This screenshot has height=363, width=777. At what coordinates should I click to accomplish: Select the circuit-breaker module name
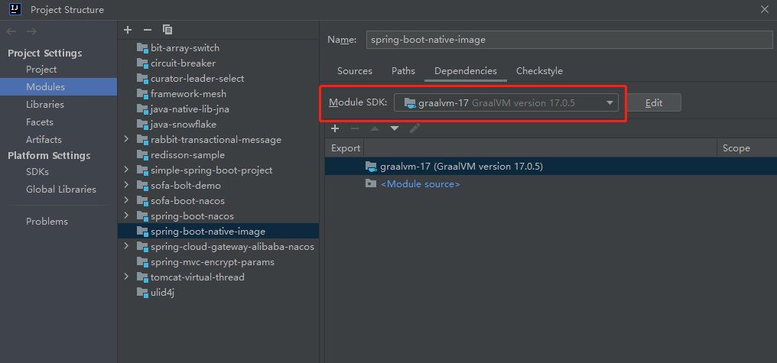tap(183, 63)
